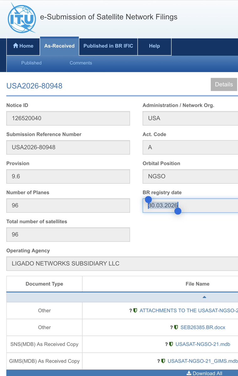Open the USASAT-NGSO-21.mdb file link

coord(203,344)
